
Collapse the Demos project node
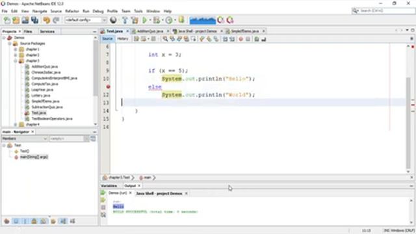click(4, 38)
